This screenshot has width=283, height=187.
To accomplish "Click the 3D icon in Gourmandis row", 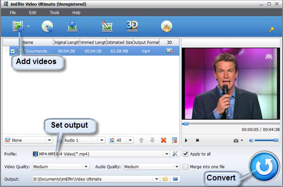I will pyautogui.click(x=169, y=51).
